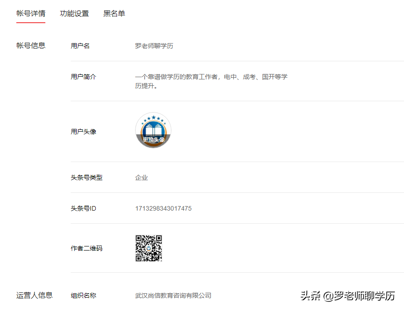Click the @罗老师聊学历 watermark text
The width and height of the screenshot is (404, 310).
coord(358,295)
